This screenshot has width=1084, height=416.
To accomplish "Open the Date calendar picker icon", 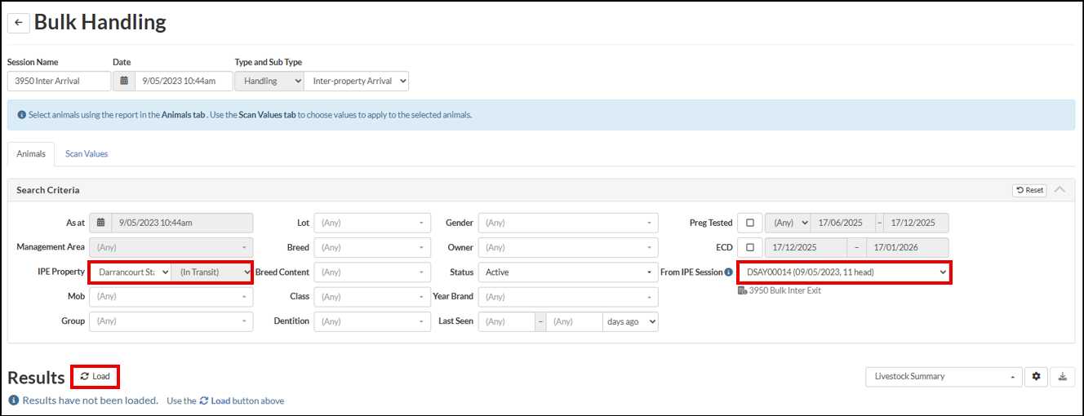I will [124, 81].
